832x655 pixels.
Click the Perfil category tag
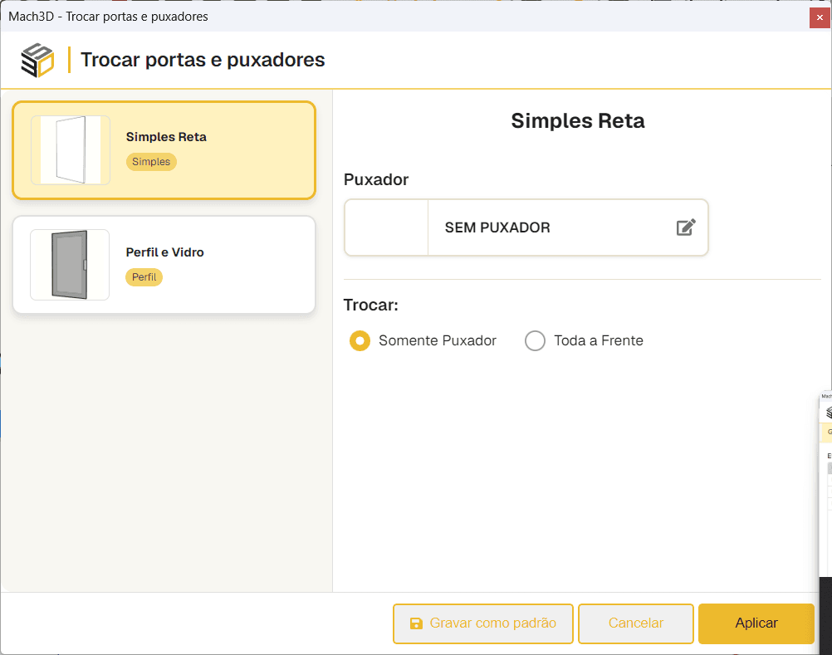pos(144,276)
